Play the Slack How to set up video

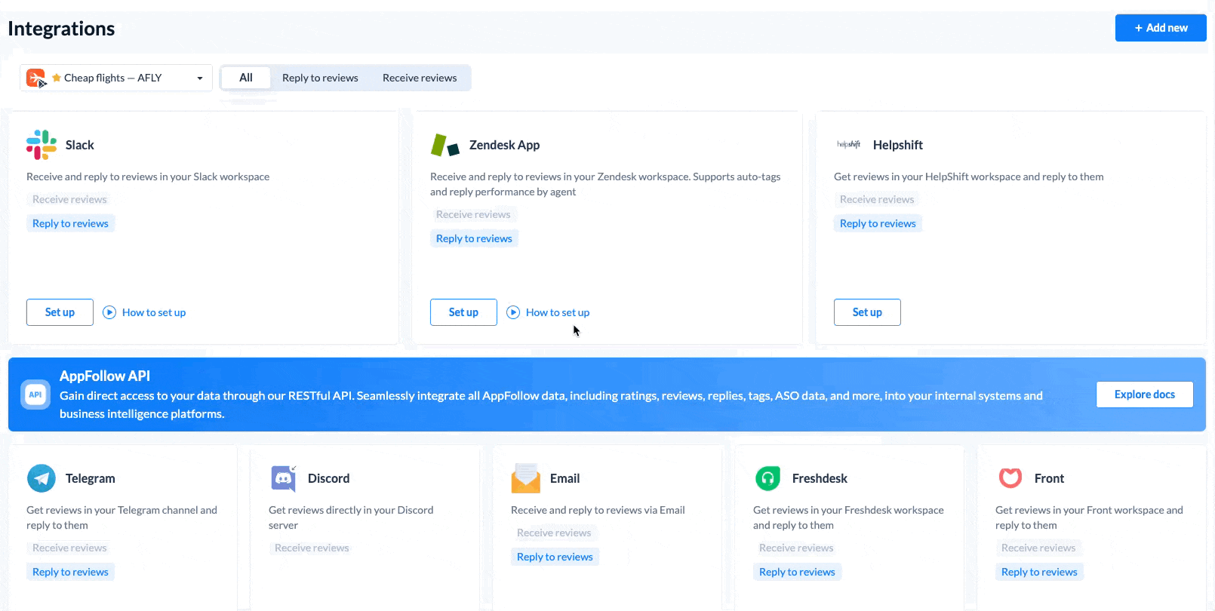pos(110,312)
